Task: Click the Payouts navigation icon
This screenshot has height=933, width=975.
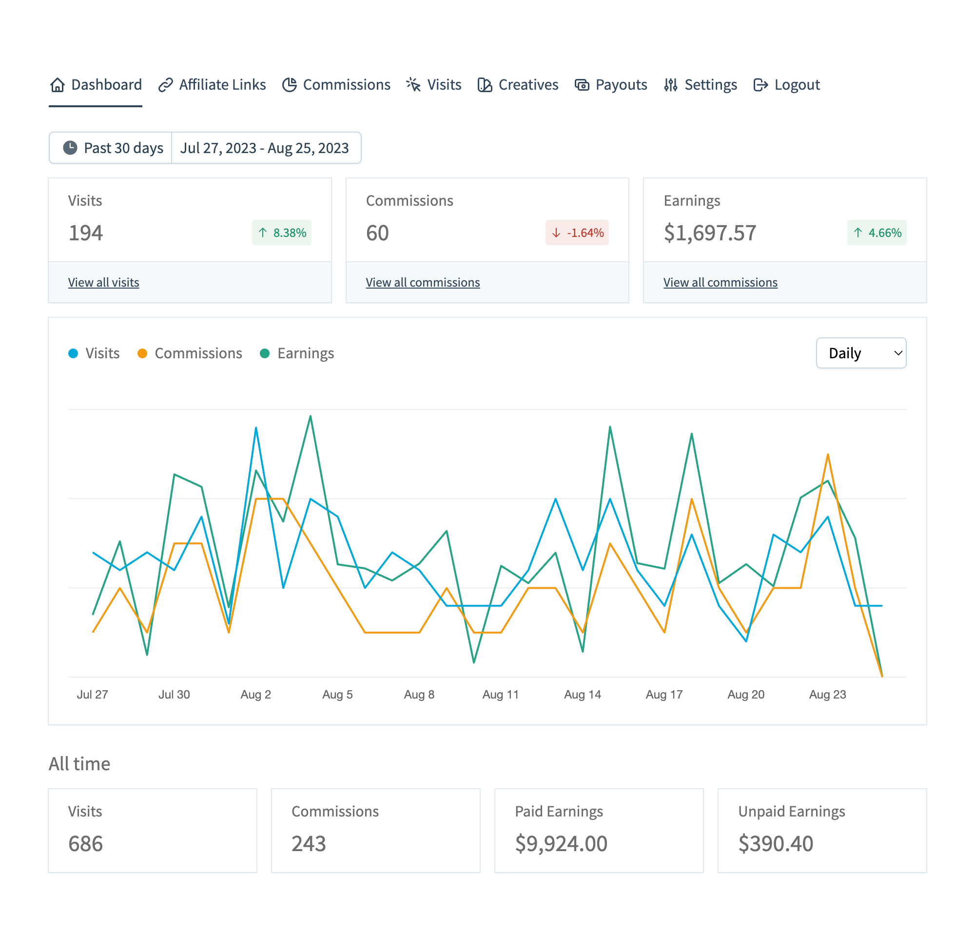Action: [x=583, y=84]
